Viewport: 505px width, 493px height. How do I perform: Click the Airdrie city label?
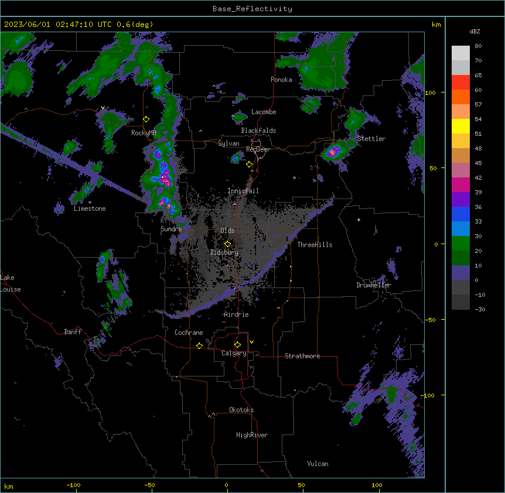237,314
